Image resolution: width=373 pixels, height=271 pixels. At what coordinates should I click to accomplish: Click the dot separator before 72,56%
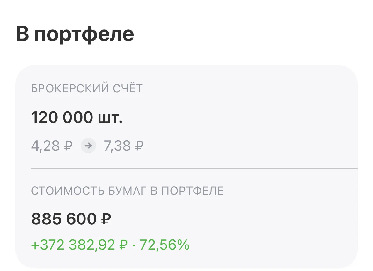click(x=134, y=245)
